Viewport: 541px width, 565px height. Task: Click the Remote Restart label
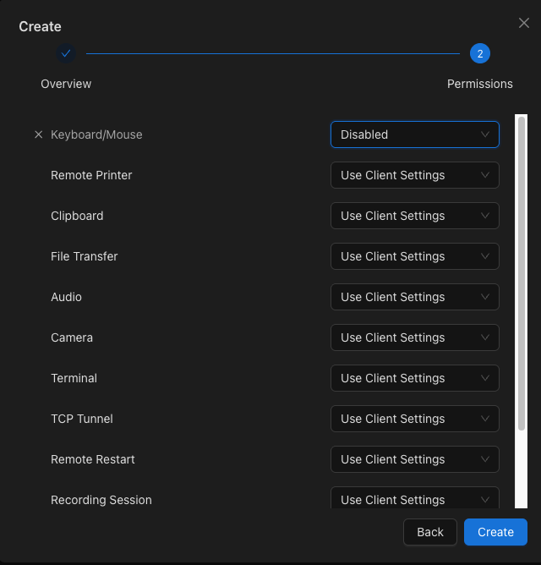93,459
